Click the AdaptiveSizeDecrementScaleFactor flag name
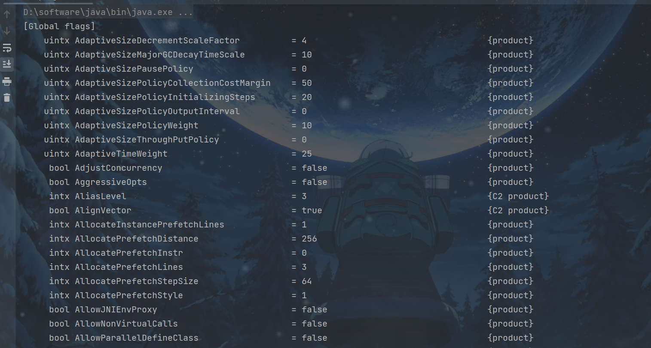This screenshot has height=348, width=651. pos(157,40)
